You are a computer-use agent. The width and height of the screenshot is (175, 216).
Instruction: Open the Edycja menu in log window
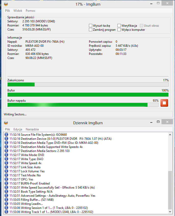pos(18,129)
